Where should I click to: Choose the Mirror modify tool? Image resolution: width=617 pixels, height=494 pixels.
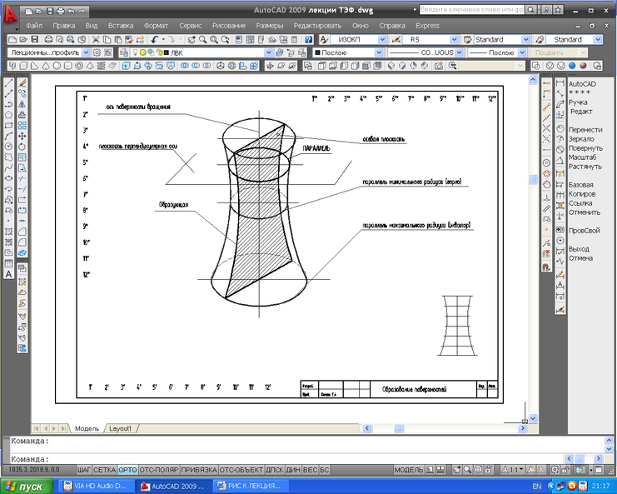[x=22, y=104]
